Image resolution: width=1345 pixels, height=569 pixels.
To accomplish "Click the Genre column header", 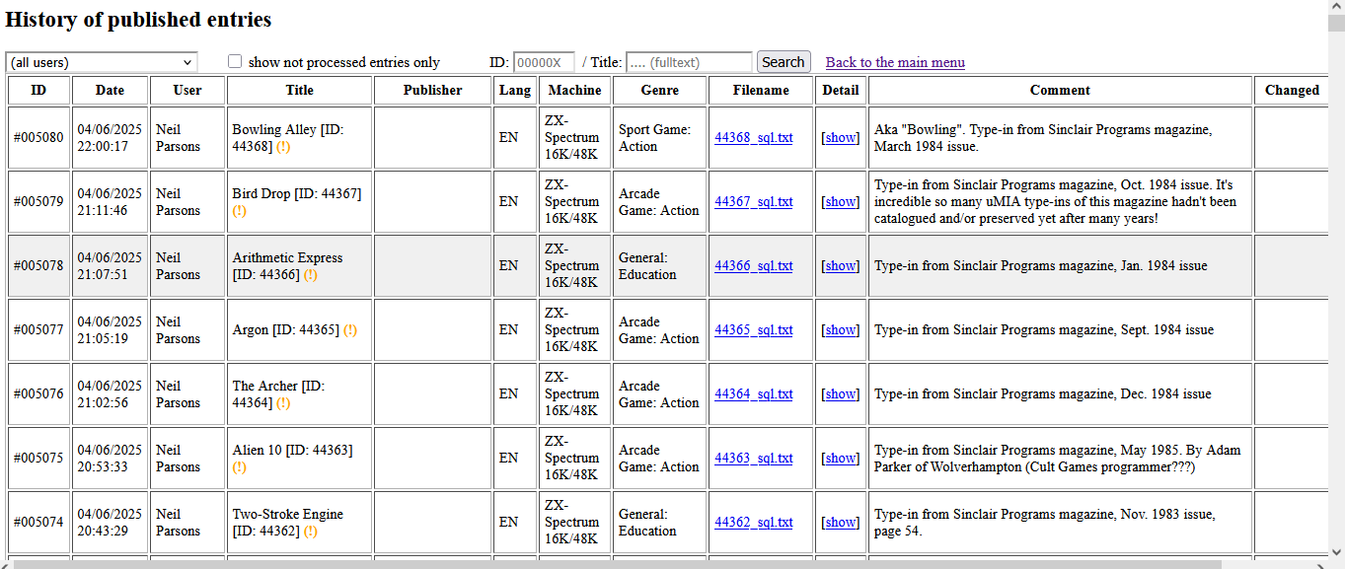I will point(660,90).
